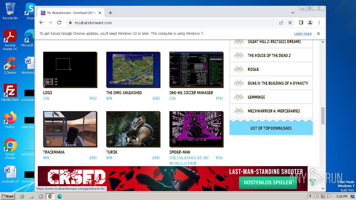Expand the tab search chevron

pos(293,13)
